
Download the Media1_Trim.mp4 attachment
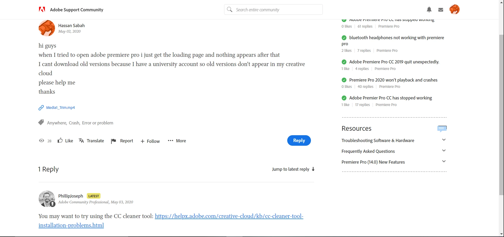61,108
